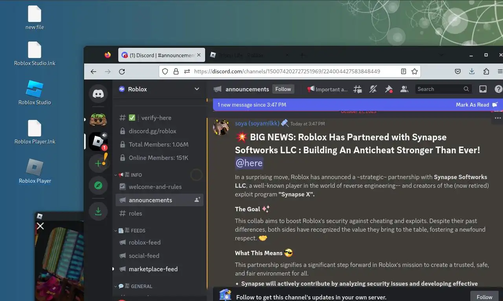Viewport: 503px width, 301px height.
Task: Select the 'new file' desktop icon
Action: [x=35, y=18]
